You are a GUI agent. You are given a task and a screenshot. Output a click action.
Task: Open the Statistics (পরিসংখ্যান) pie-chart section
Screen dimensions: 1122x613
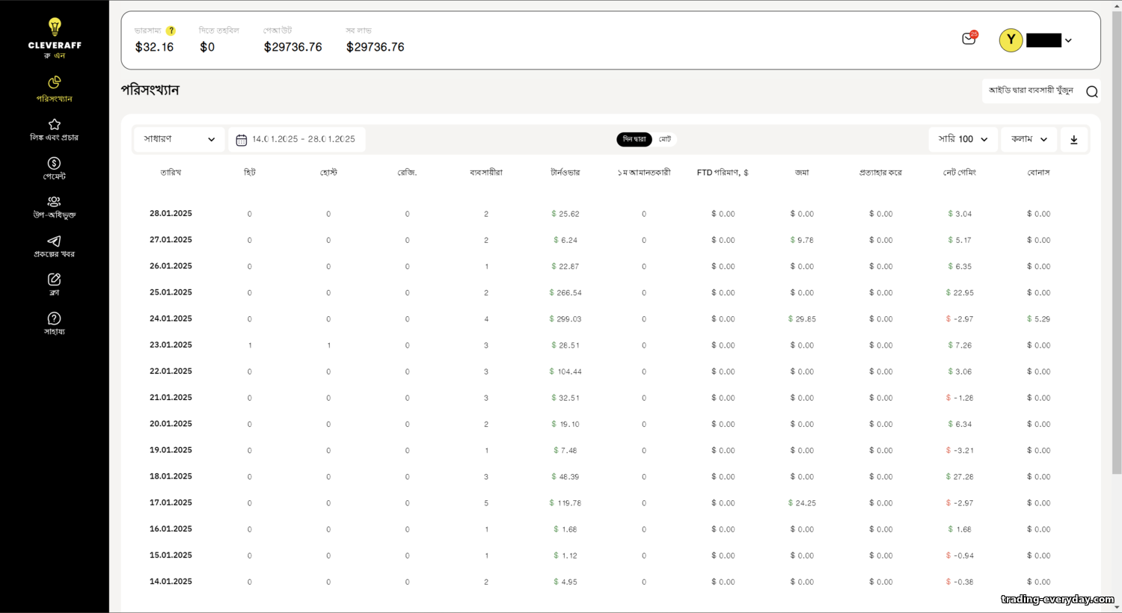55,88
